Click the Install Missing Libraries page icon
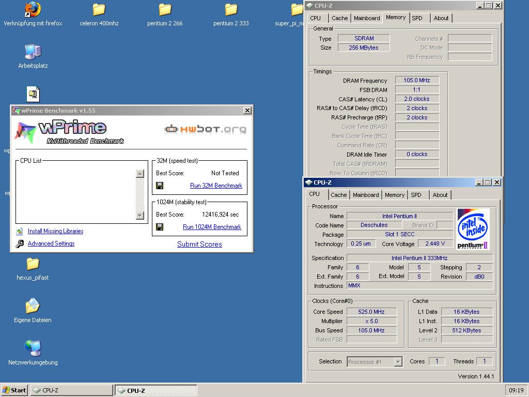The height and width of the screenshot is (397, 529). click(x=20, y=231)
